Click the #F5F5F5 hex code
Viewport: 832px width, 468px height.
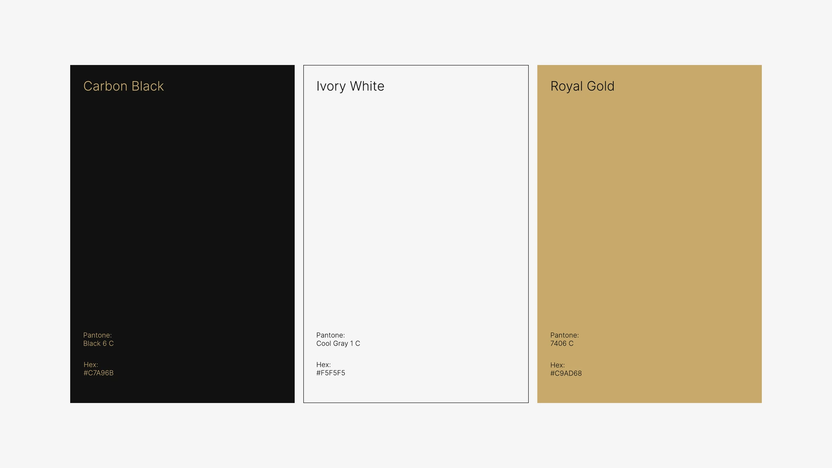click(x=331, y=373)
